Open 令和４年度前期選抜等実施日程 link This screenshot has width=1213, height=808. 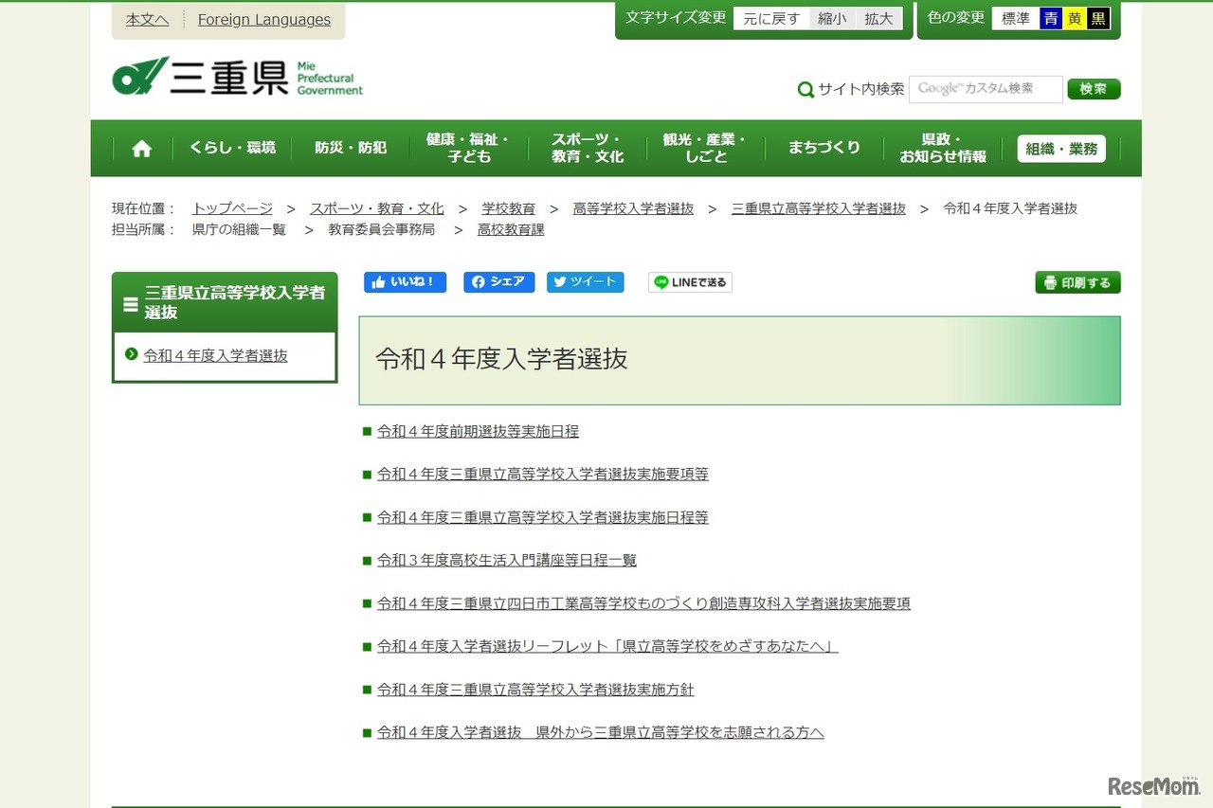(x=478, y=431)
